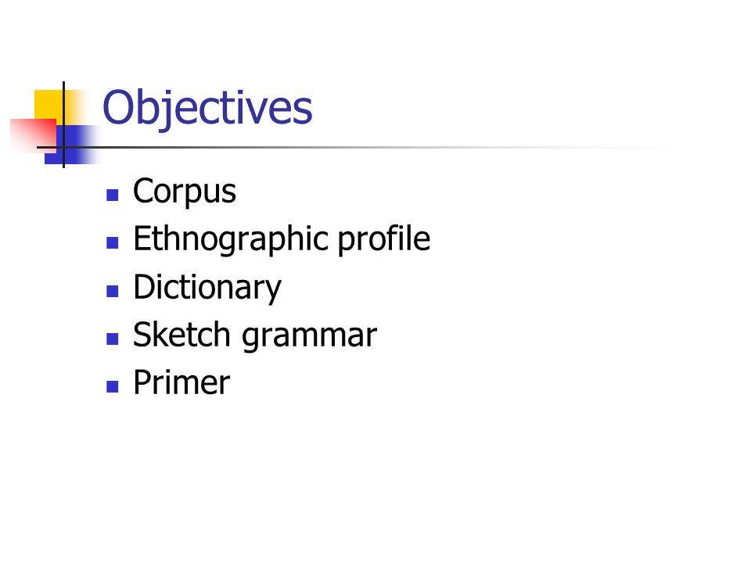Click the blue bullet before Ethnographic profile
The image size is (751, 563).
click(113, 242)
